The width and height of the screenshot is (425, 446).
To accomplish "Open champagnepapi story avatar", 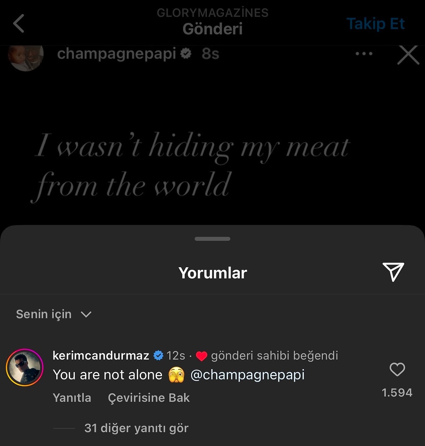I will tap(25, 57).
